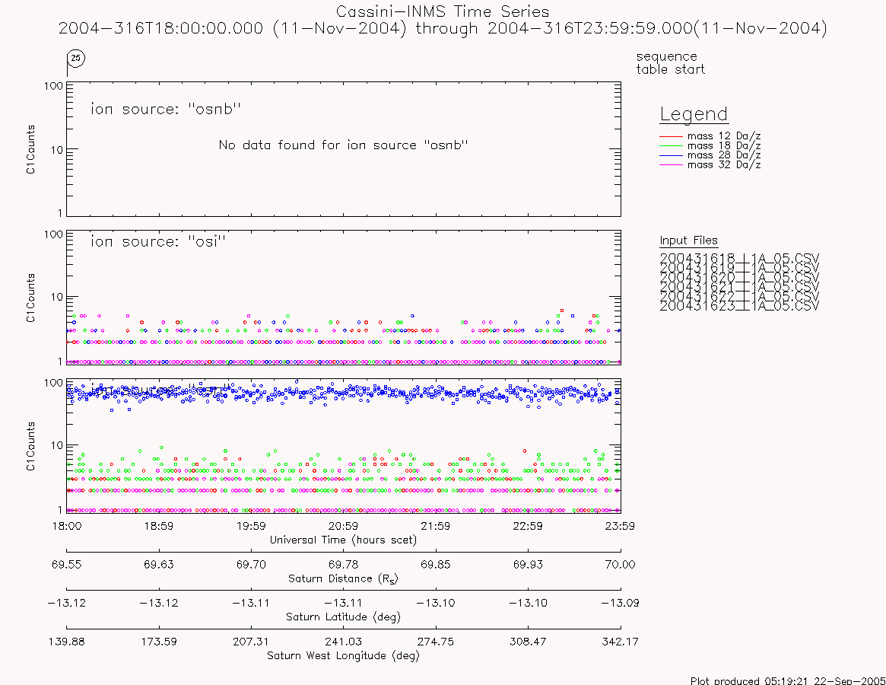Click the Saturn Distance axis title
Viewport: 886px width, 685px height.
343,578
